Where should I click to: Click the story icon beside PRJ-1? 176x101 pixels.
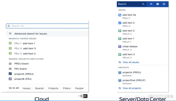[x=10, y=43]
